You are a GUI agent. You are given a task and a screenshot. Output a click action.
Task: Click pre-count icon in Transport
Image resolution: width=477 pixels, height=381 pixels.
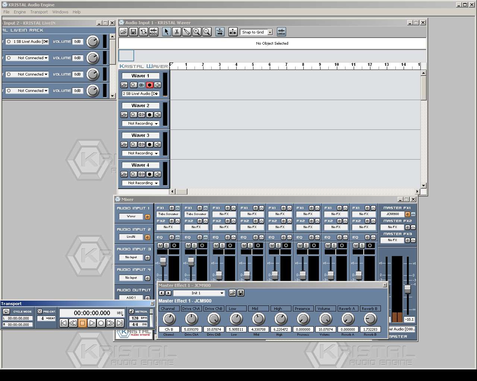(40, 311)
